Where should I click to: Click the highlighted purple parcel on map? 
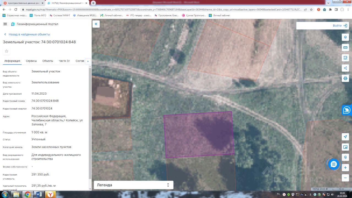tap(199, 134)
